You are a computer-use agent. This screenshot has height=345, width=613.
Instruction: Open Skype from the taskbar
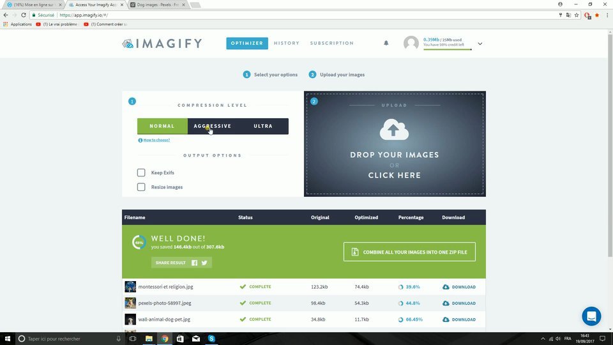click(211, 339)
